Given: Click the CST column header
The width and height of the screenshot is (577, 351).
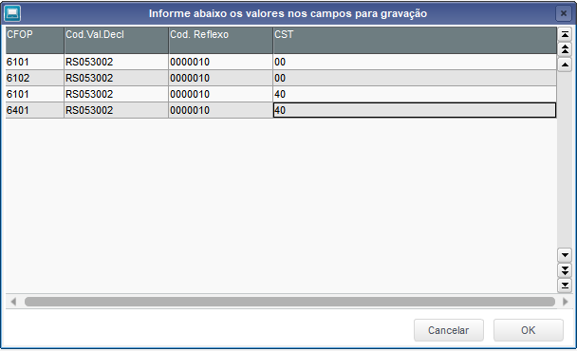Looking at the screenshot, I should 415,40.
